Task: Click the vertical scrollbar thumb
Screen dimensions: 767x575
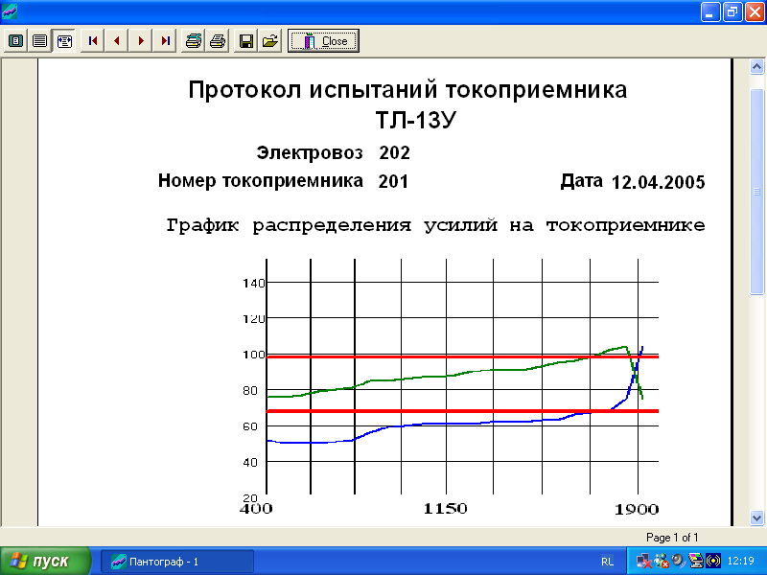Action: [x=756, y=192]
